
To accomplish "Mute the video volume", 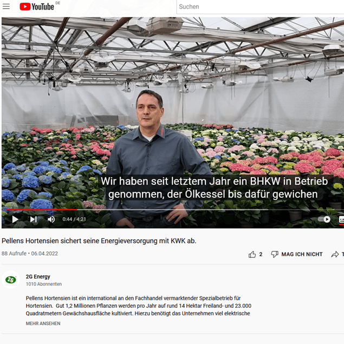I will 51,219.
